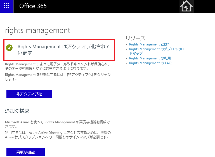Click the rights management page heading
Viewport: 215px width, 157px height.
(x=37, y=30)
